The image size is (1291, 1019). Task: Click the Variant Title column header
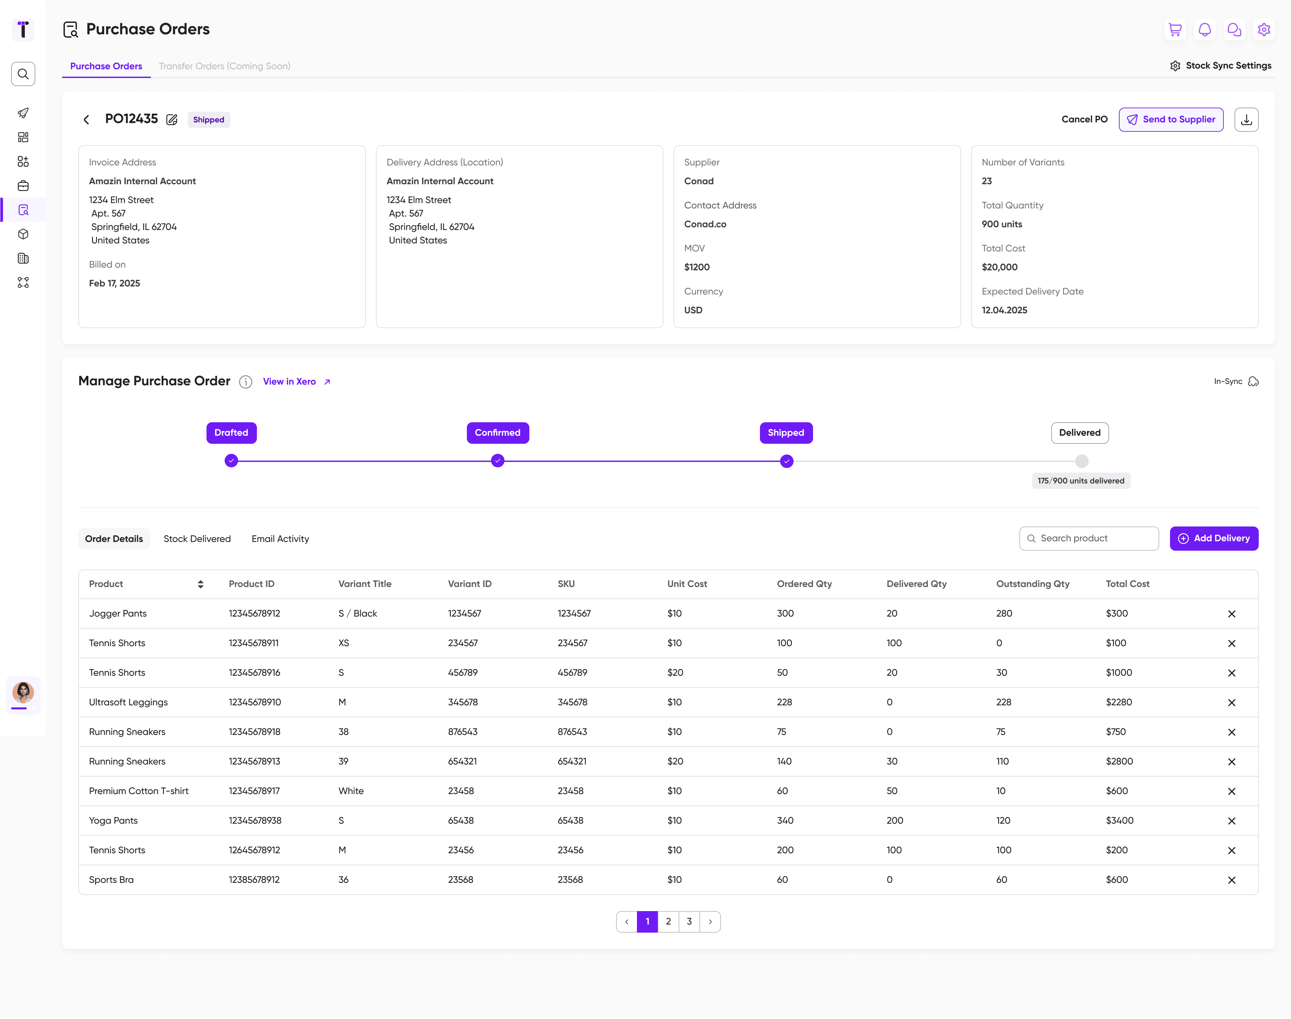pyautogui.click(x=365, y=584)
